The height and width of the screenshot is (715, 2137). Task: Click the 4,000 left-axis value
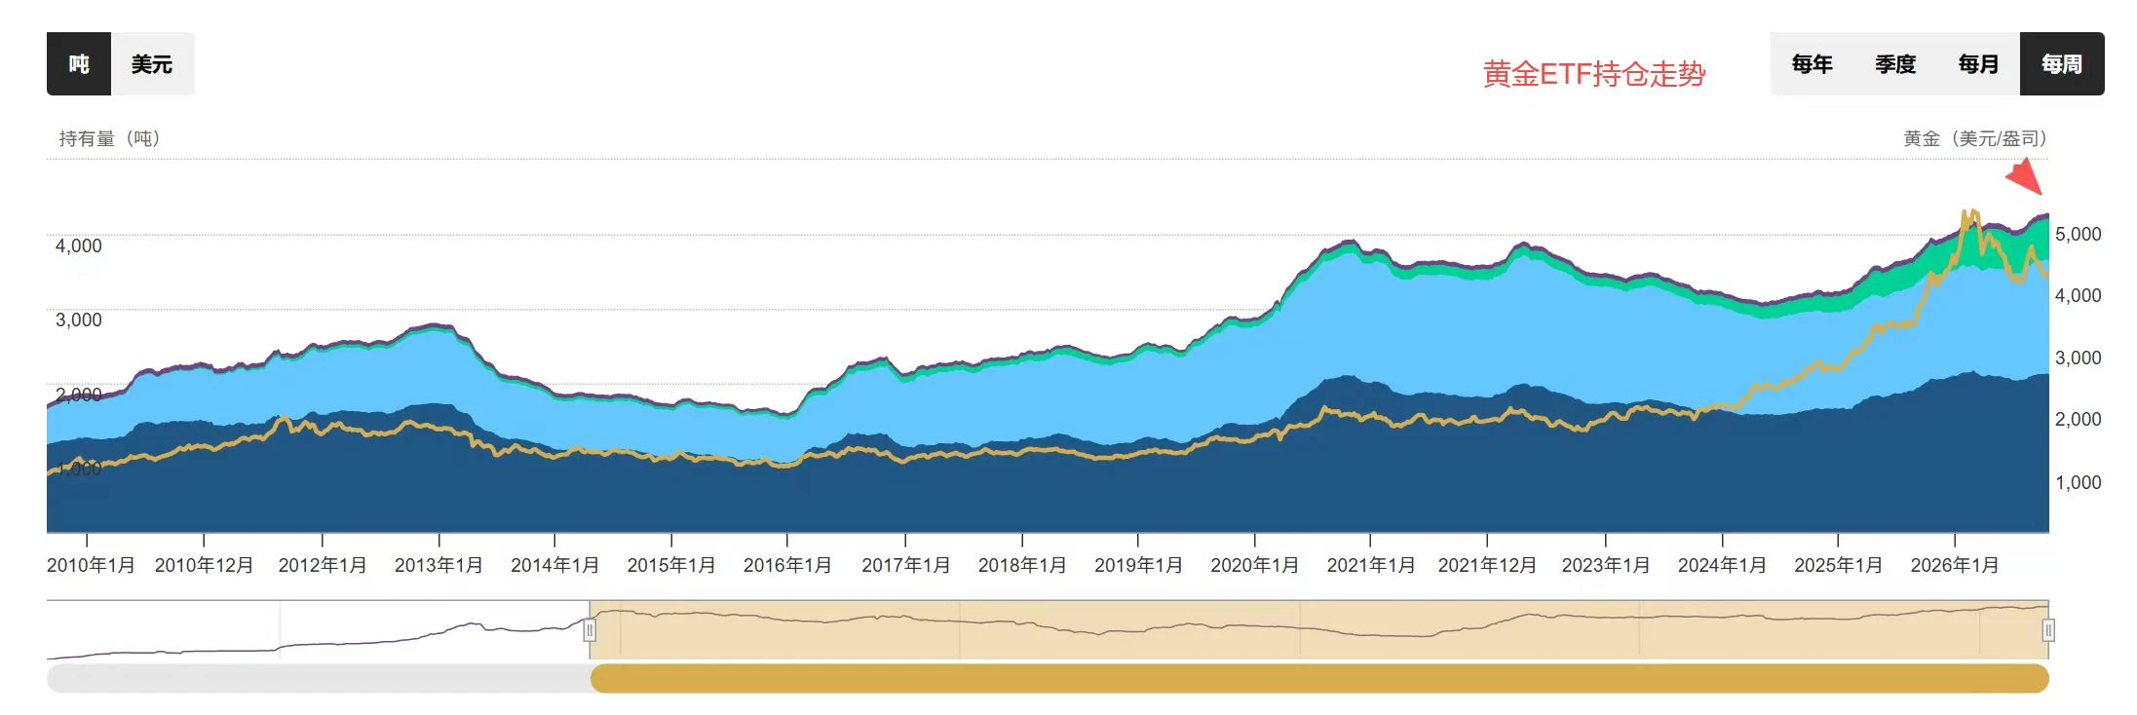pyautogui.click(x=78, y=245)
